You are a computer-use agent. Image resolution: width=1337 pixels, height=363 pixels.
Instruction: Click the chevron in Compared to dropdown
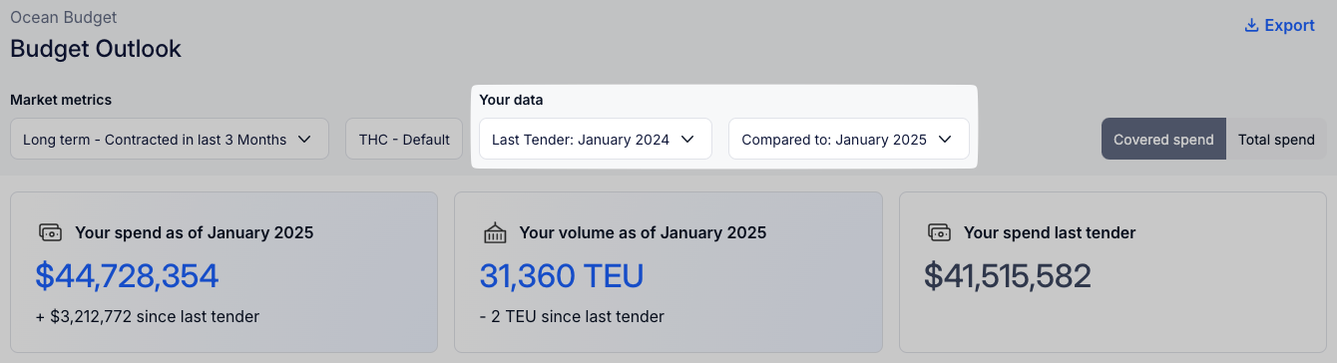(x=945, y=140)
